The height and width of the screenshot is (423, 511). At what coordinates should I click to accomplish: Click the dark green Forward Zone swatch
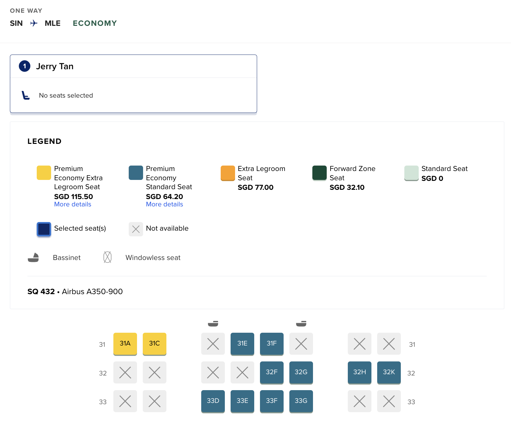tap(319, 173)
